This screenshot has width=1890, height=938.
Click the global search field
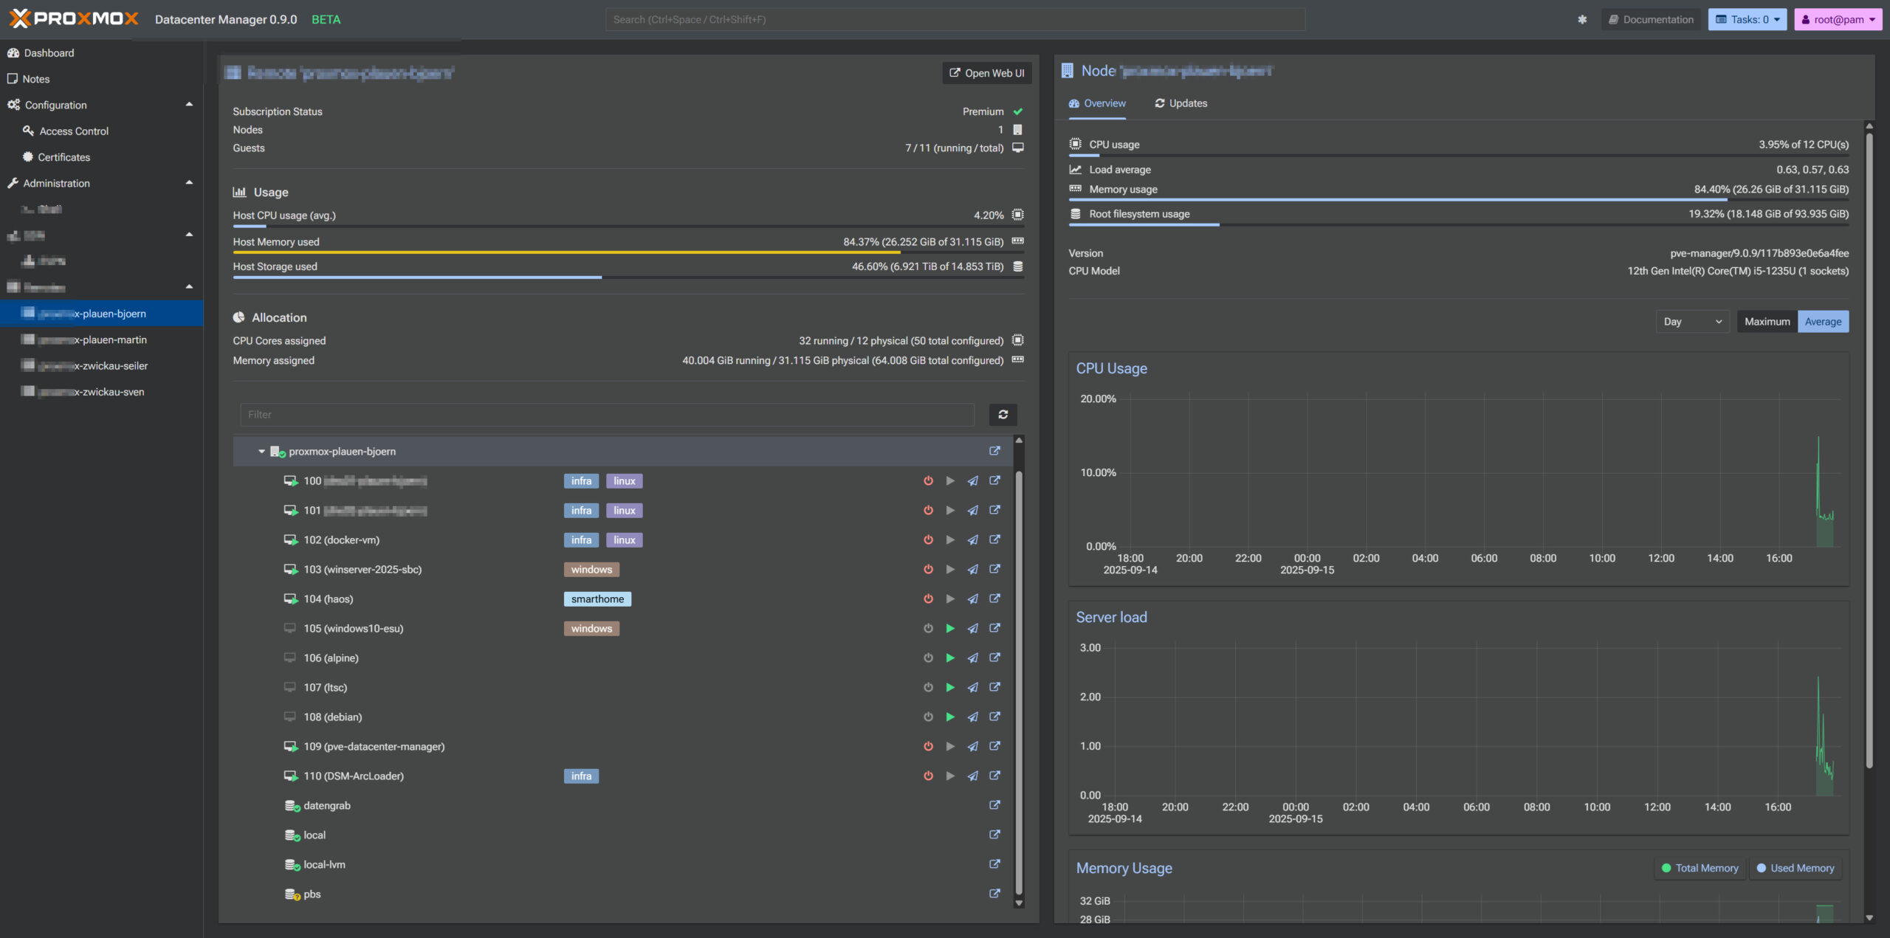pos(955,20)
